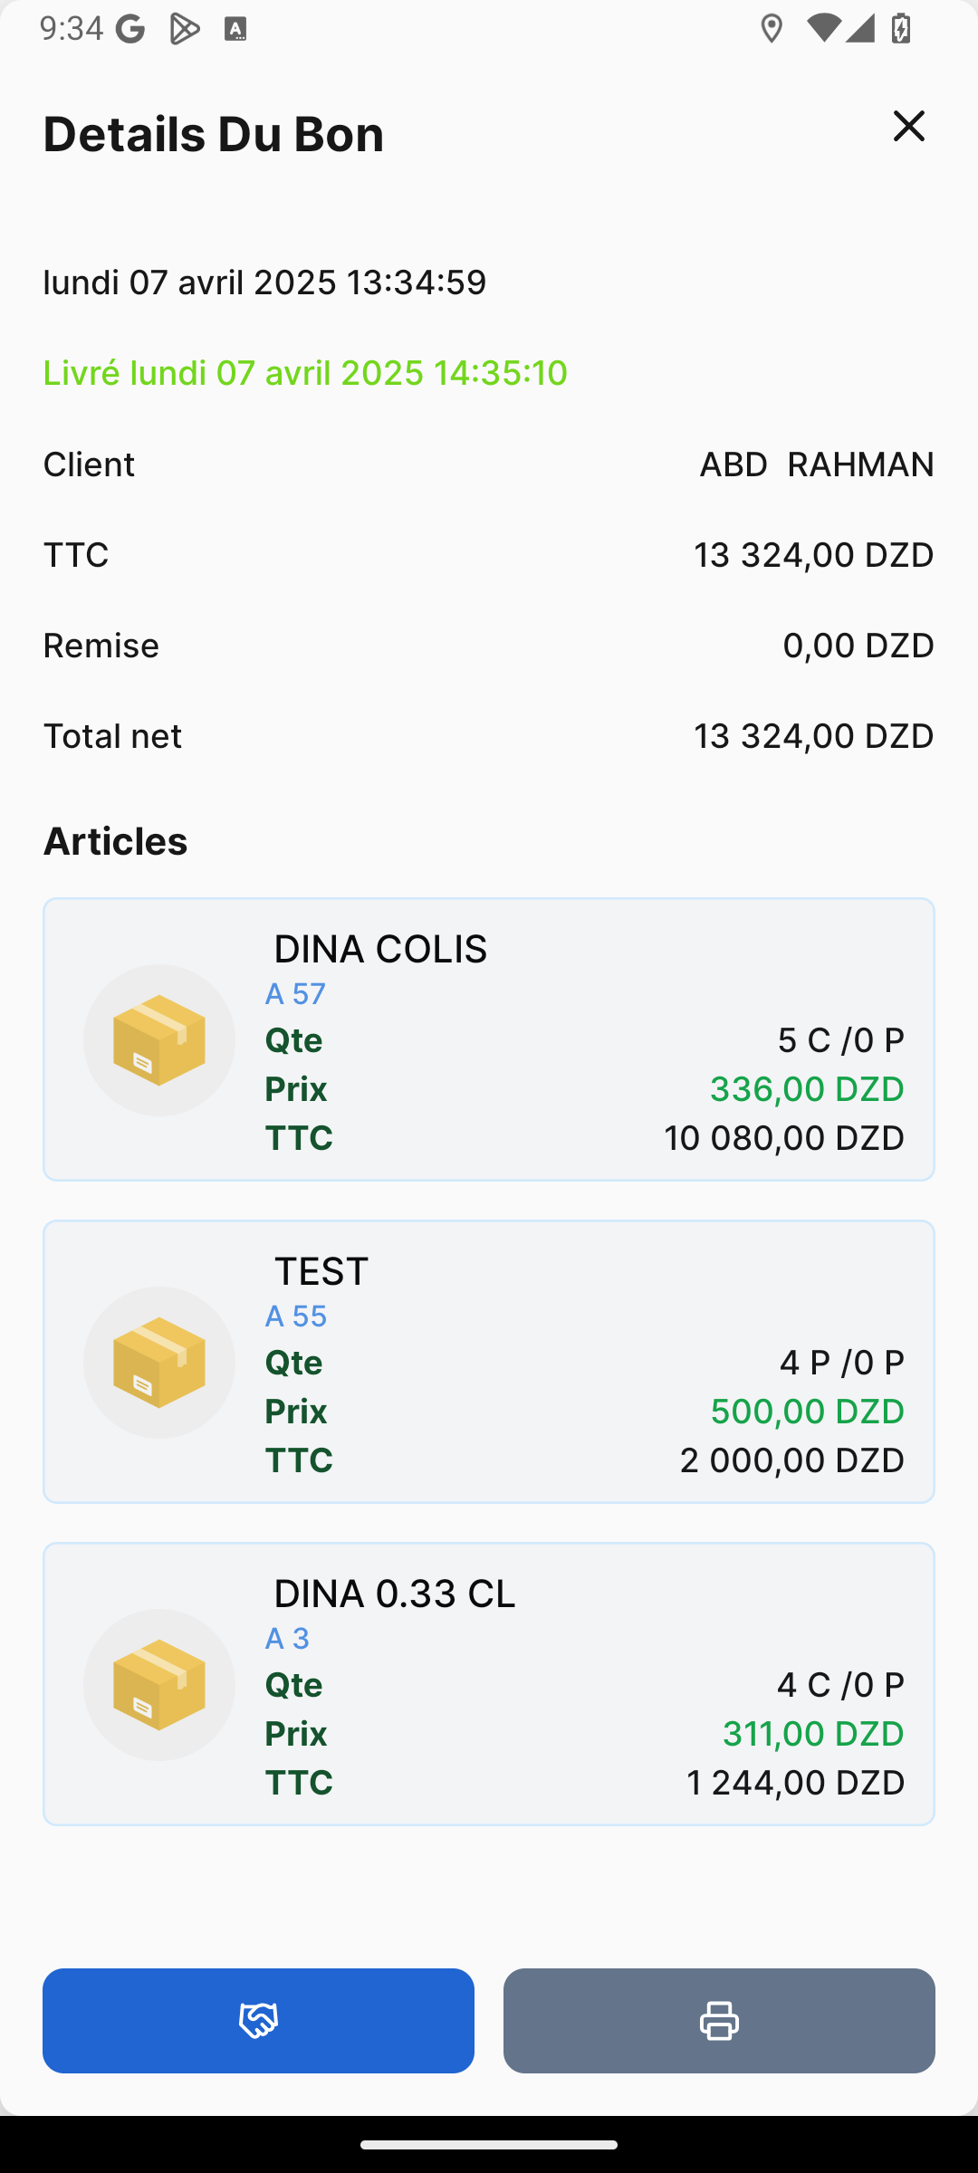Close the Details Du Bon screen
978x2173 pixels.
(x=908, y=127)
